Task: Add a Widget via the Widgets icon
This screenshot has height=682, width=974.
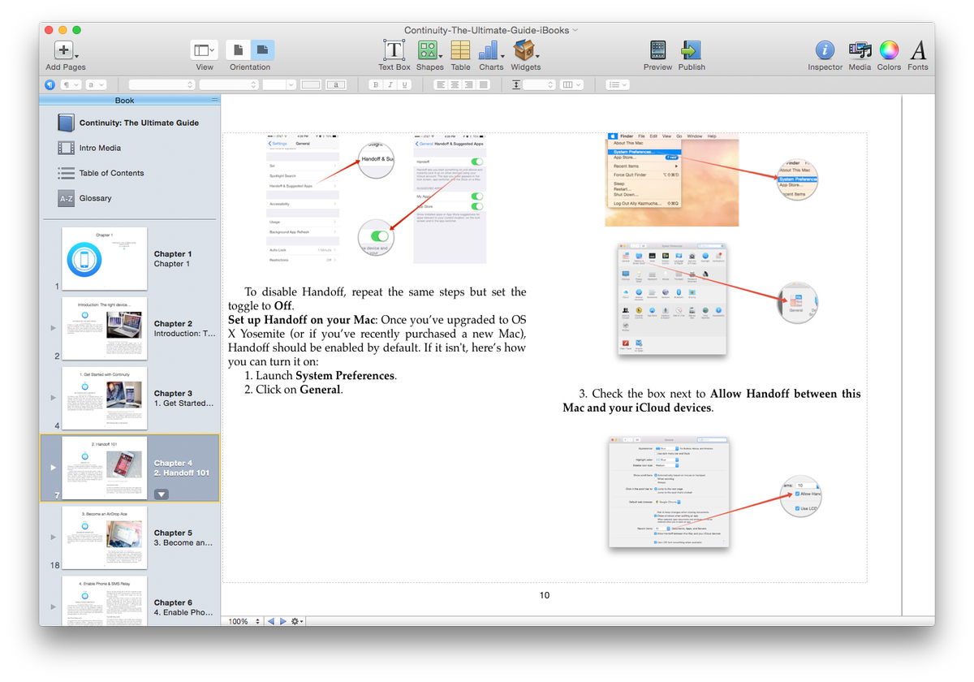Action: [524, 50]
